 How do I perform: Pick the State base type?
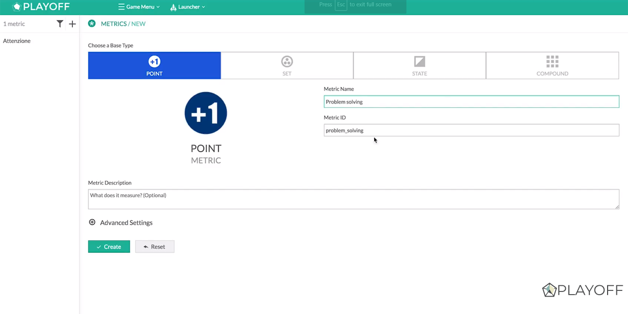419,65
